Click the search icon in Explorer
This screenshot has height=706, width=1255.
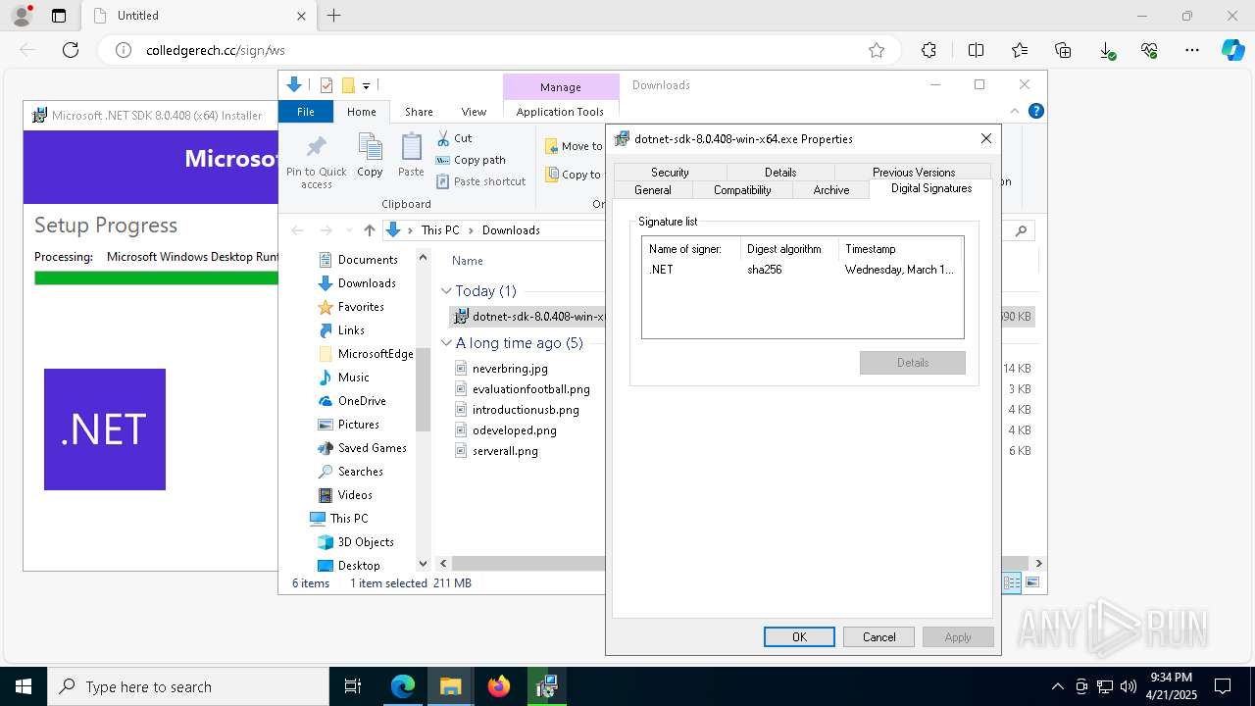(x=1021, y=230)
